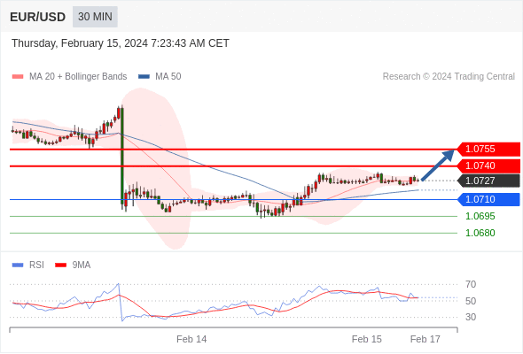Click the 1.0680 support level text

coord(480,233)
